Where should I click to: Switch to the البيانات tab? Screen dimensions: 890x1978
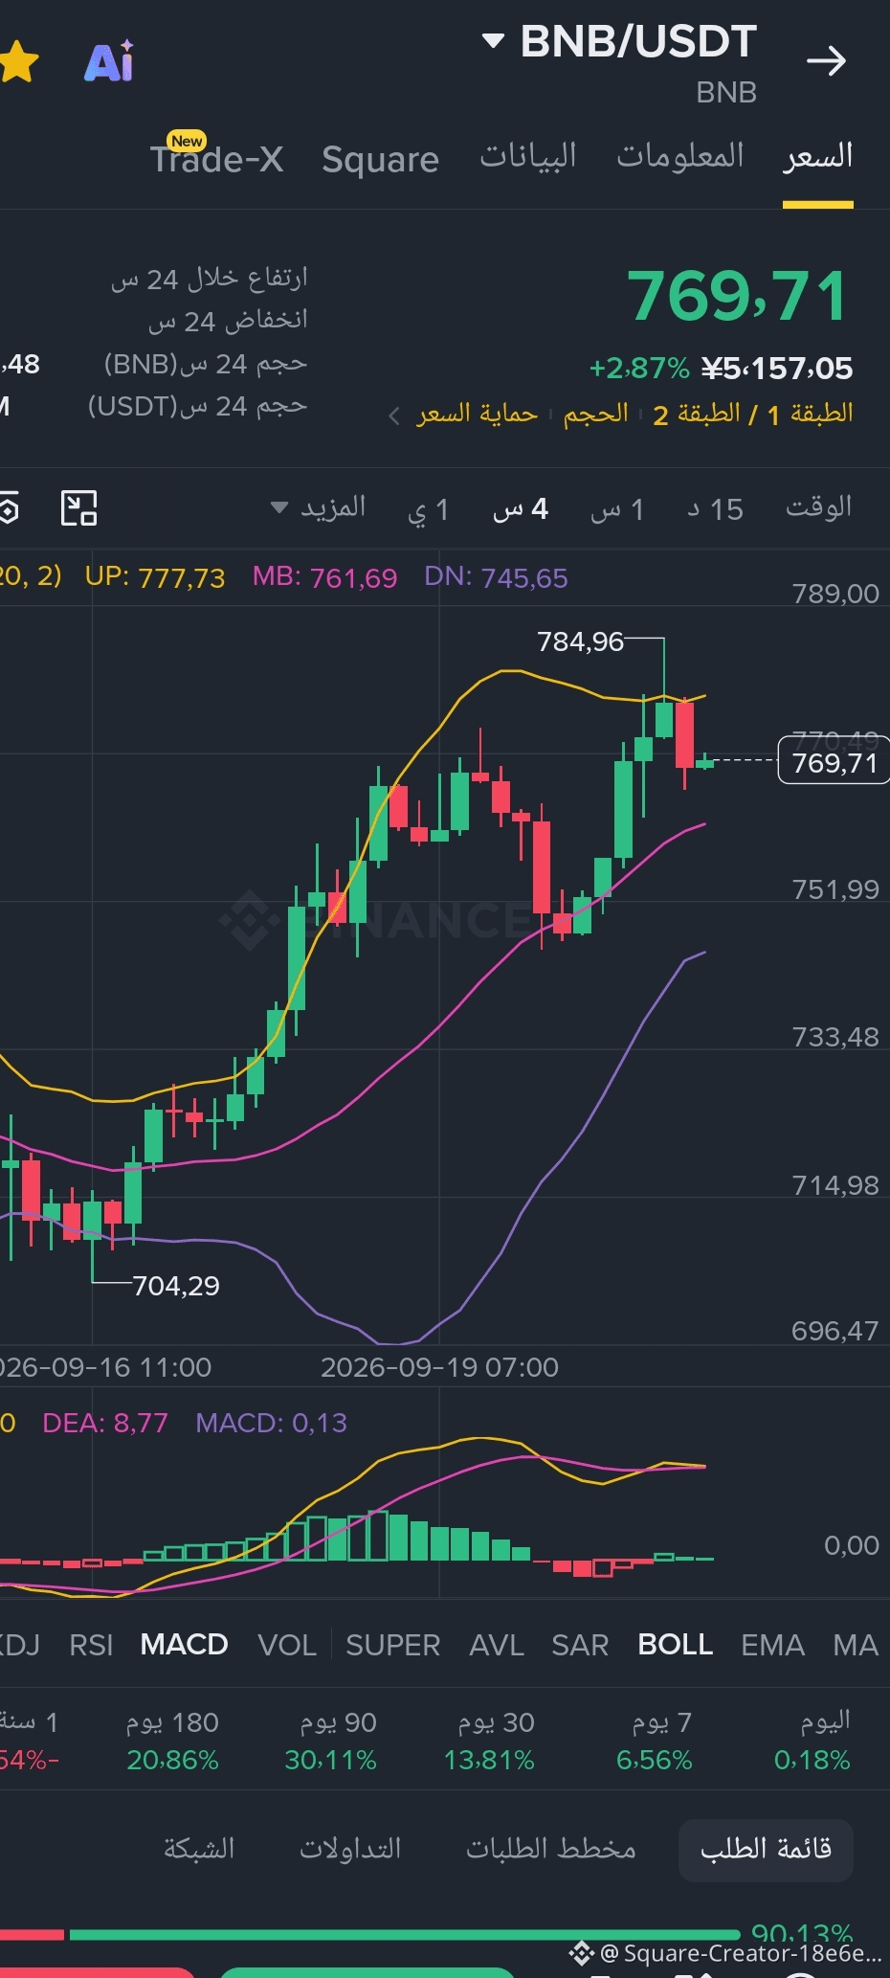[x=528, y=156]
